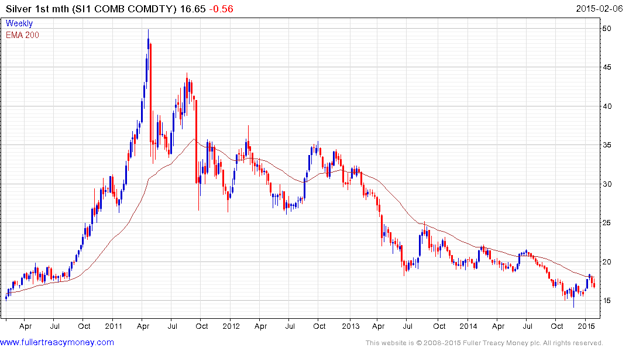
Task: Click the Oct label just before 2014
Action: 439,326
